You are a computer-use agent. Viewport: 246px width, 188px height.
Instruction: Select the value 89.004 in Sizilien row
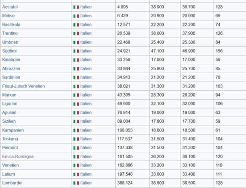tap(123, 121)
